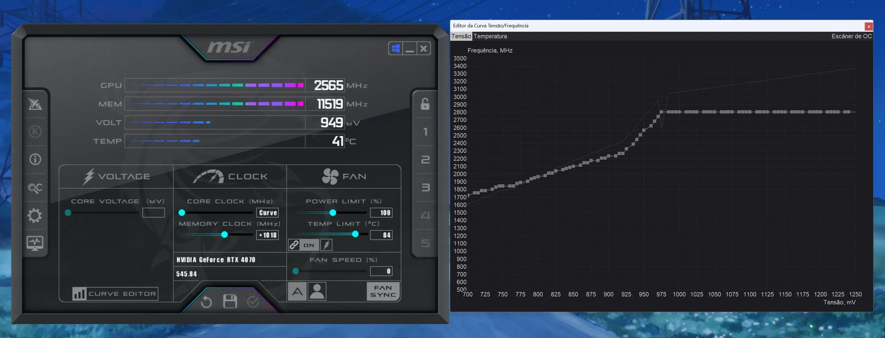Click the FAN SYNC button
This screenshot has height=338, width=885.
point(383,291)
